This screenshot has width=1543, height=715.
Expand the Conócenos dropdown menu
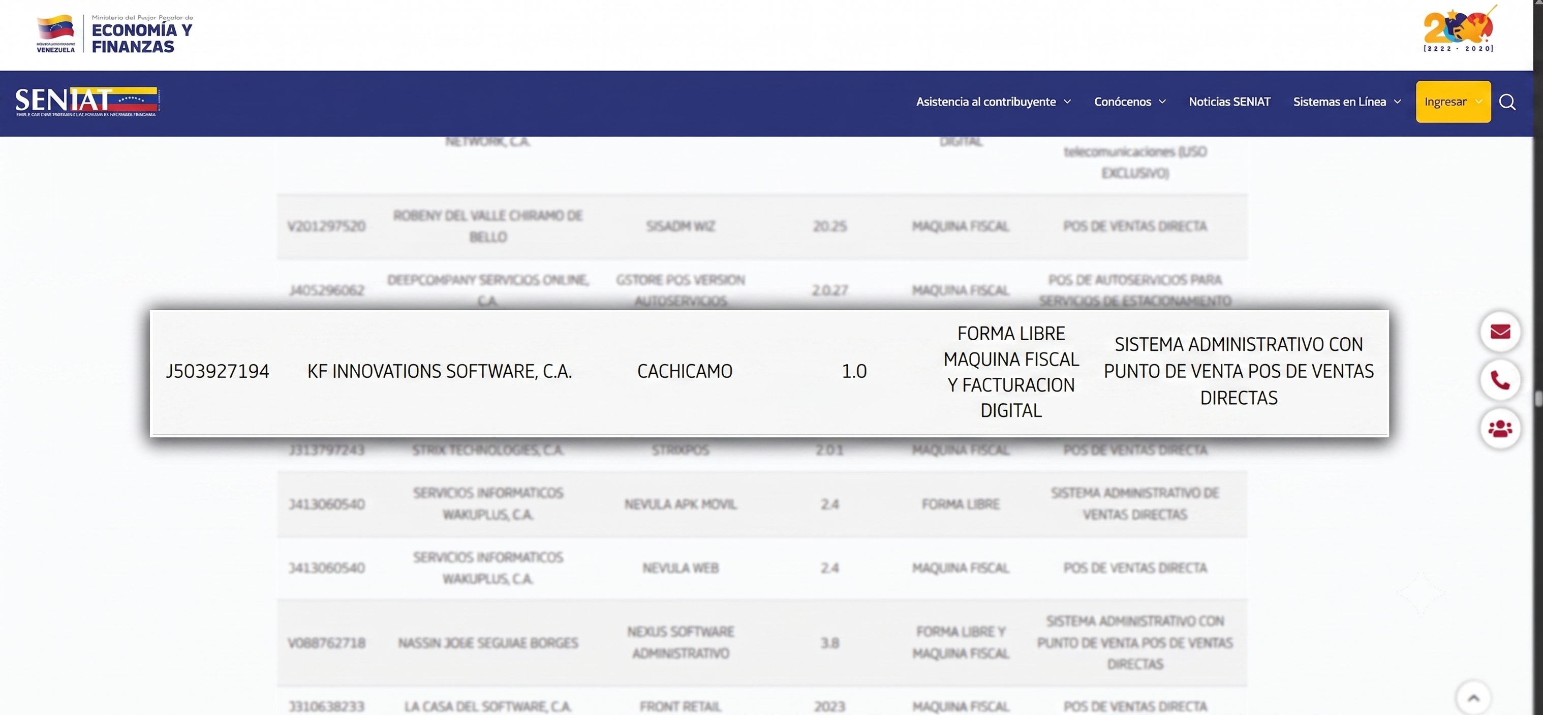[1130, 102]
